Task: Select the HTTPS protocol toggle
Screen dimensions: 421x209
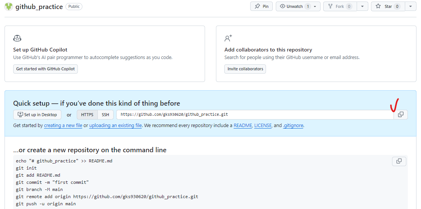Action: coord(87,115)
